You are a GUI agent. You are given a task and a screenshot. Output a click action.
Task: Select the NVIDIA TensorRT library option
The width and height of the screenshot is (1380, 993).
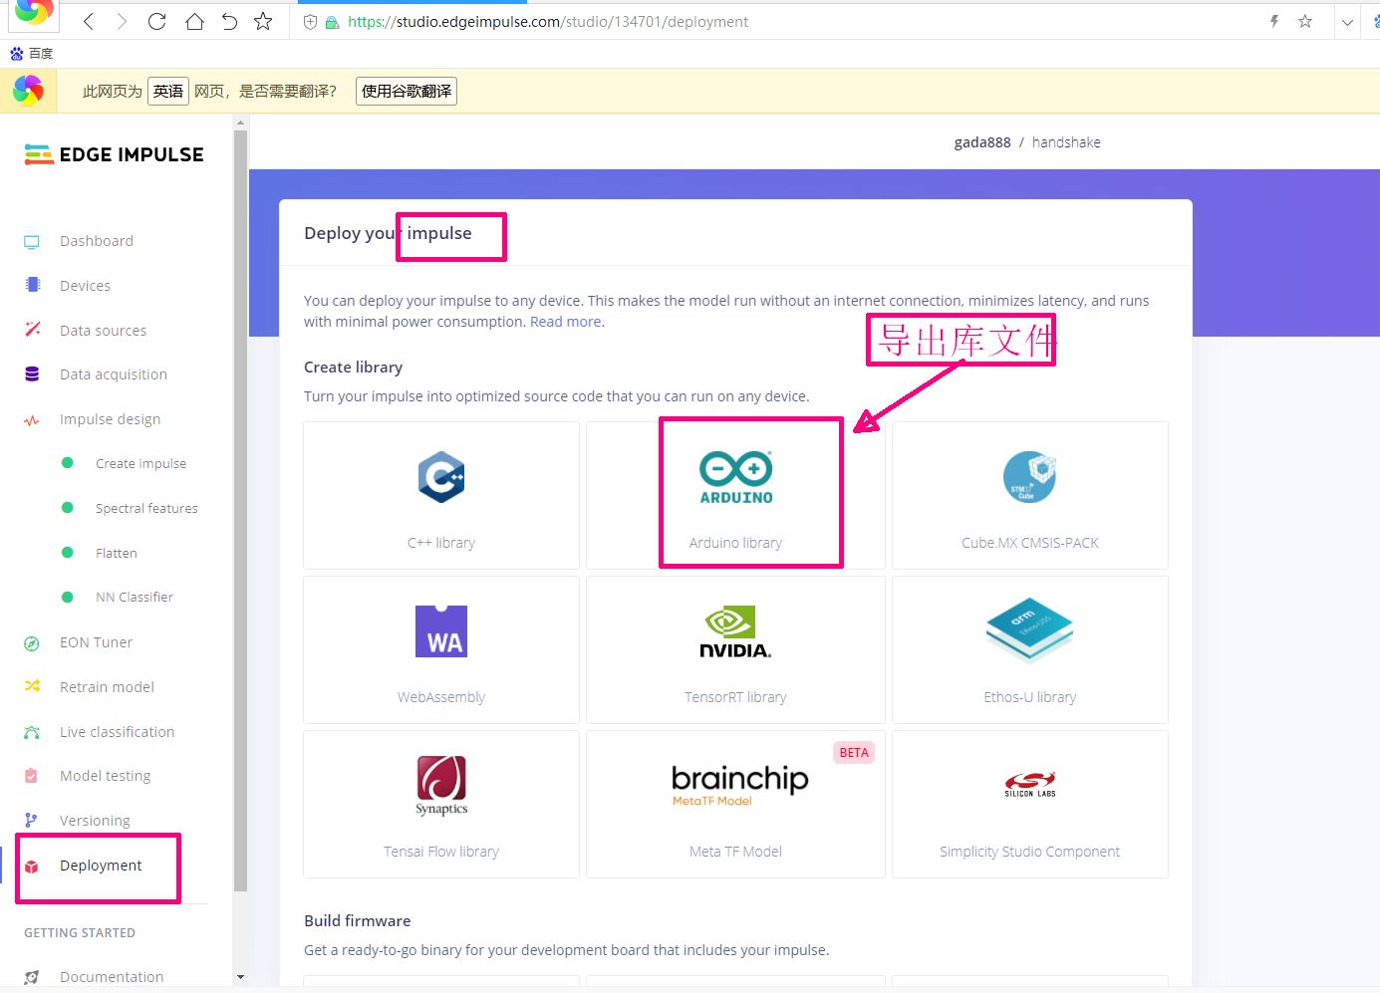735,649
